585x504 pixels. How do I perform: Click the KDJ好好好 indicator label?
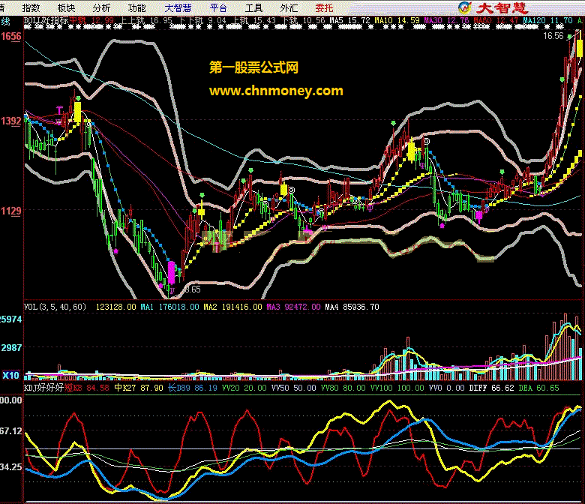click(x=43, y=388)
